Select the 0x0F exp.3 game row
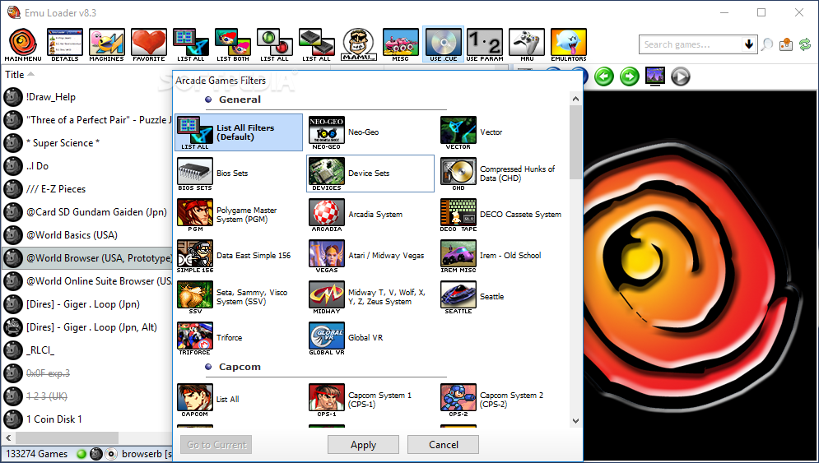This screenshot has height=463, width=819. pyautogui.click(x=86, y=373)
